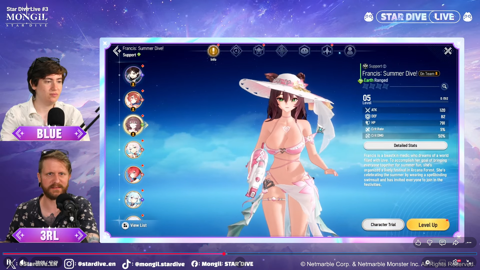Exit fullscreen with the inward arrows icon
The width and height of the screenshot is (480, 270).
coord(469,262)
